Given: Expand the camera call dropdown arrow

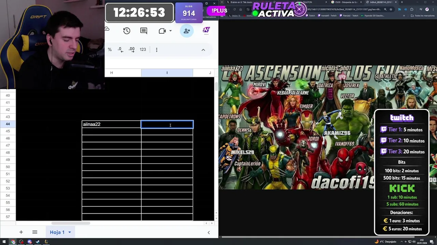Looking at the screenshot, I should pyautogui.click(x=170, y=31).
